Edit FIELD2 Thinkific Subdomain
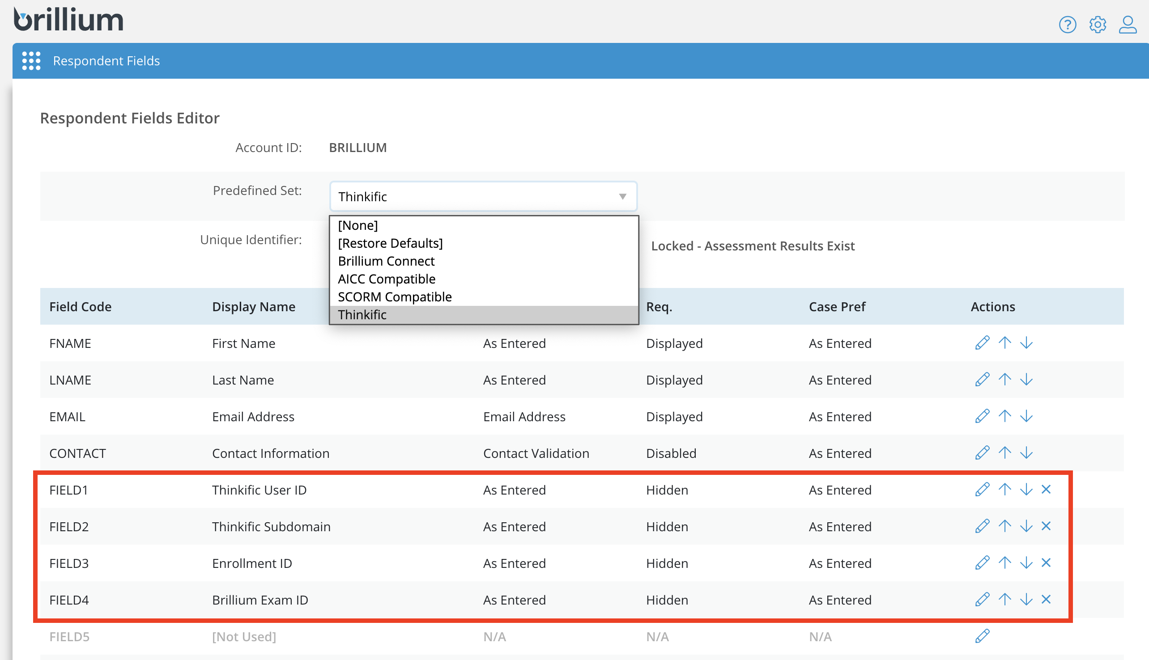Viewport: 1149px width, 660px height. (982, 526)
